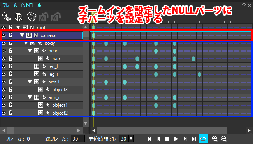Play the animation

(x=176, y=139)
